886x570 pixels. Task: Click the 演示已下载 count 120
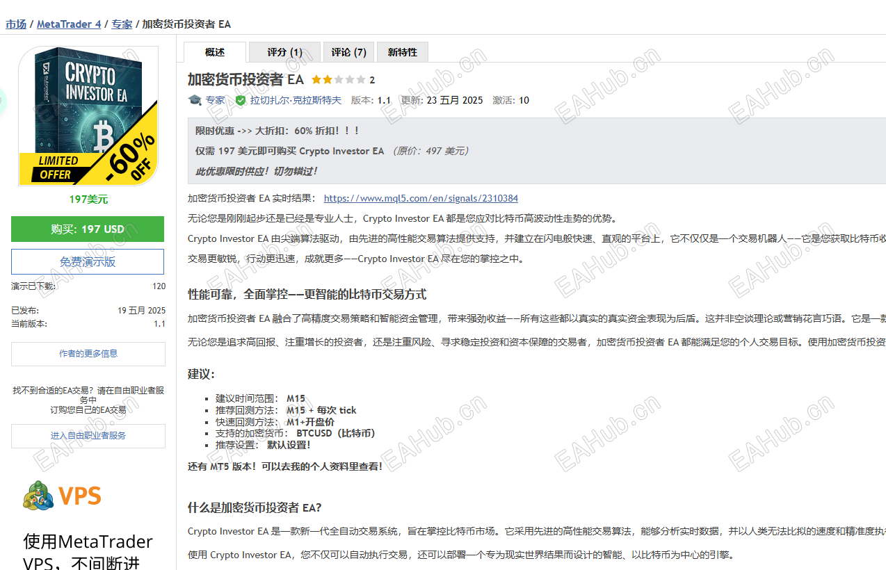[x=159, y=286]
